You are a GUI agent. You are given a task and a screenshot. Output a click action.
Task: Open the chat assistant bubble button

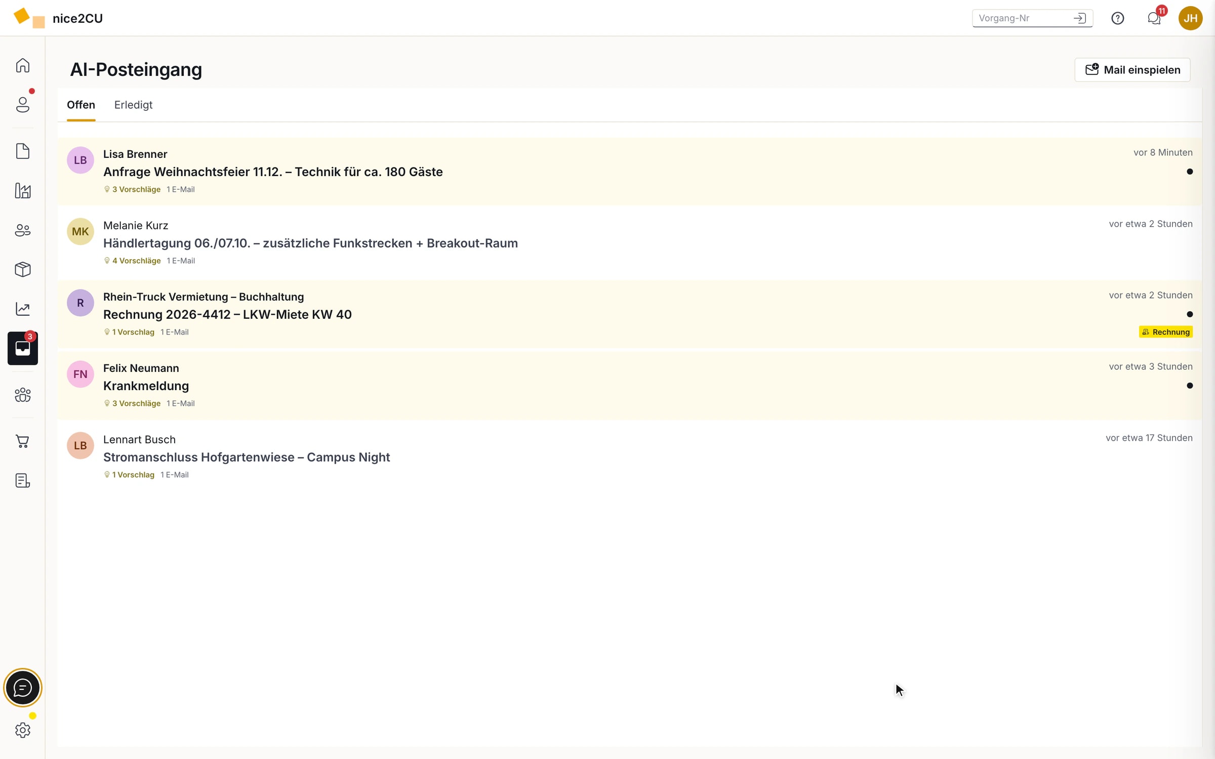(23, 688)
